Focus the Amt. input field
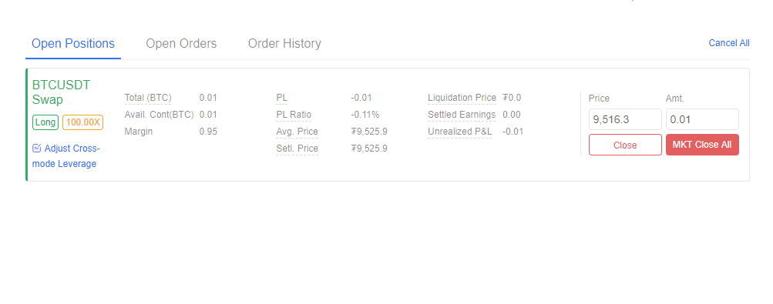773x304 pixels. click(x=702, y=119)
